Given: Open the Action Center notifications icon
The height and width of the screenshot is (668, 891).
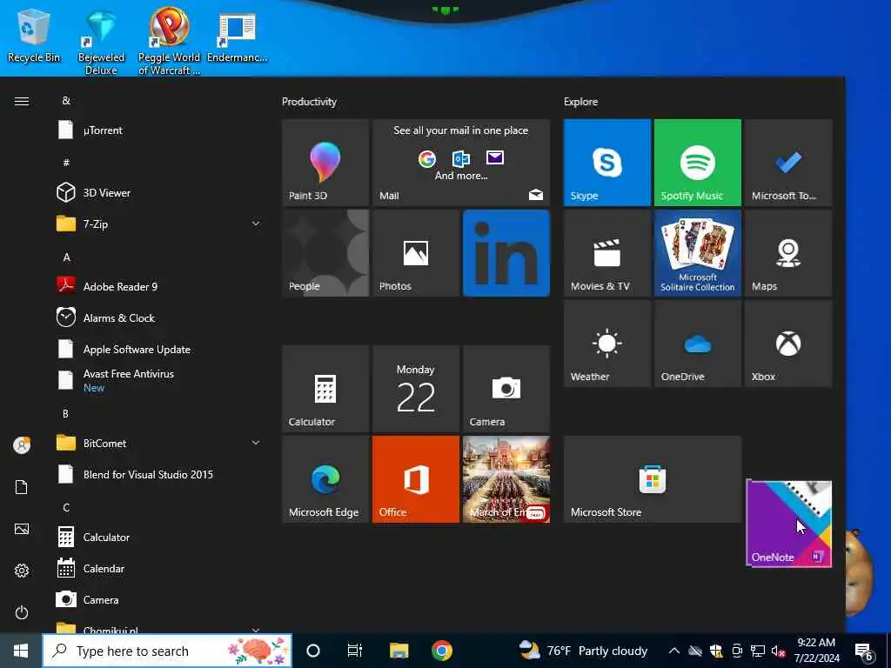Looking at the screenshot, I should pyautogui.click(x=864, y=651).
